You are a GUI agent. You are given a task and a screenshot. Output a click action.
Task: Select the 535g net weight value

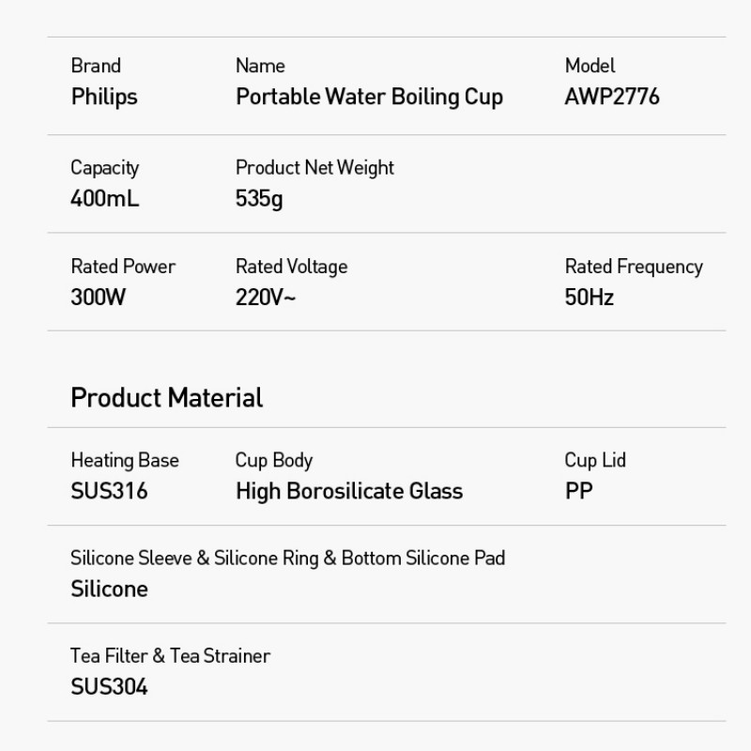coord(259,199)
